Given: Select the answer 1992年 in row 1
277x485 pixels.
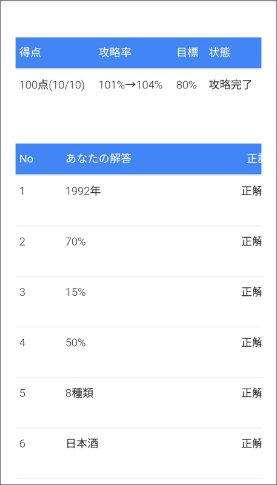Looking at the screenshot, I should click(x=83, y=192).
